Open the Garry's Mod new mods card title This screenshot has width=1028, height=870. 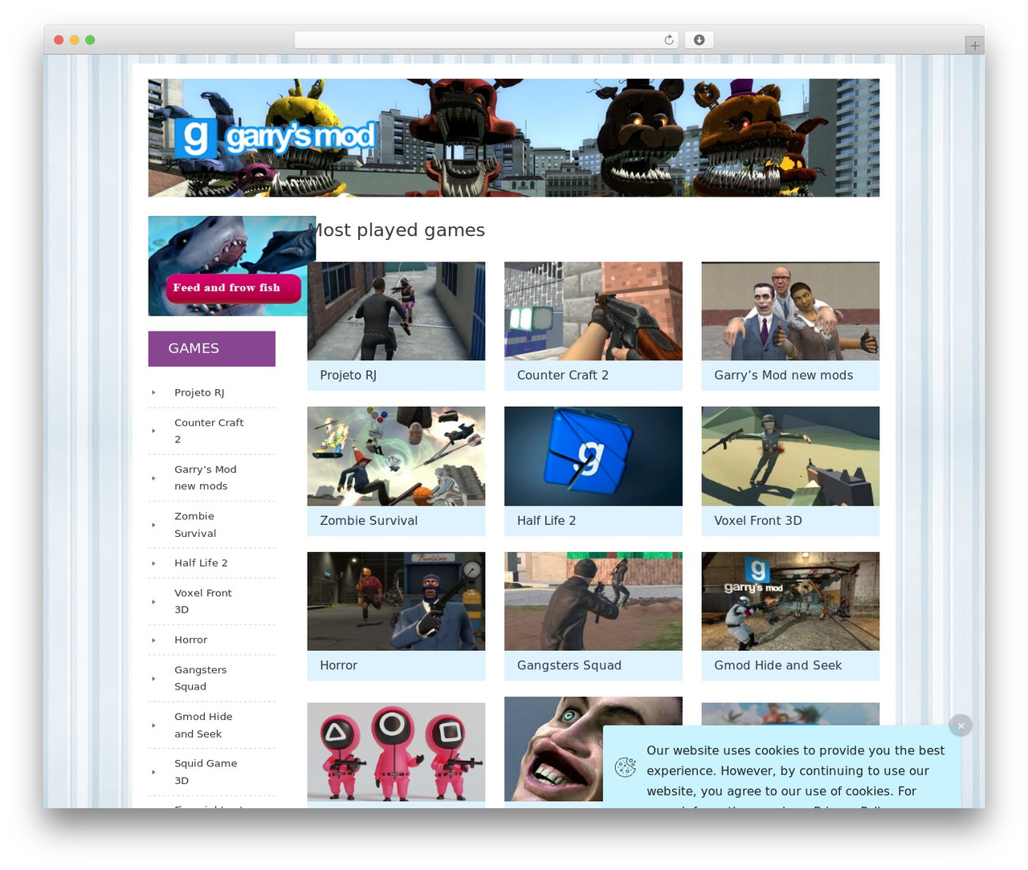783,376
